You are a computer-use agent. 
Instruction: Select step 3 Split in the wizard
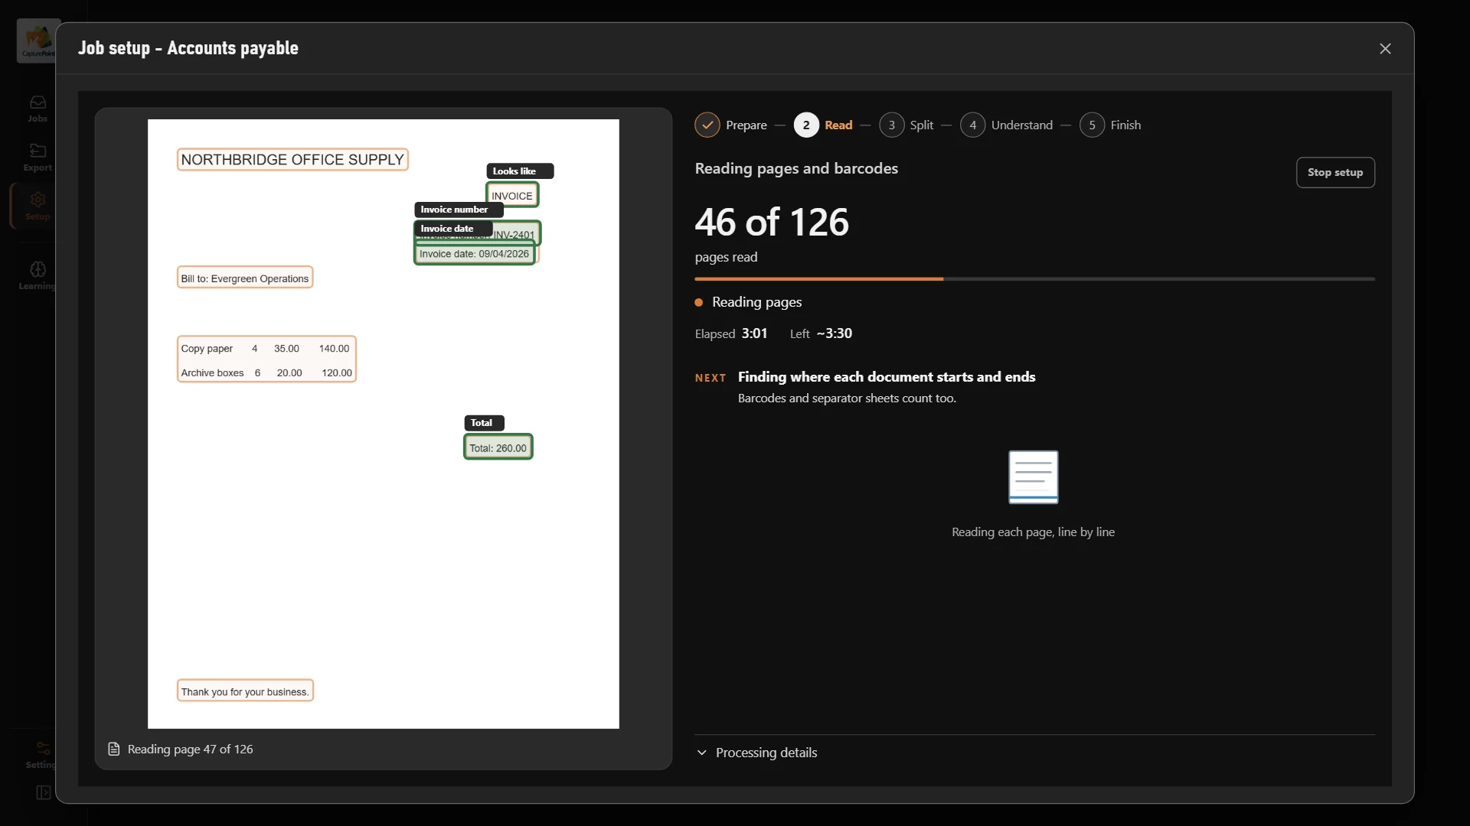coord(906,125)
